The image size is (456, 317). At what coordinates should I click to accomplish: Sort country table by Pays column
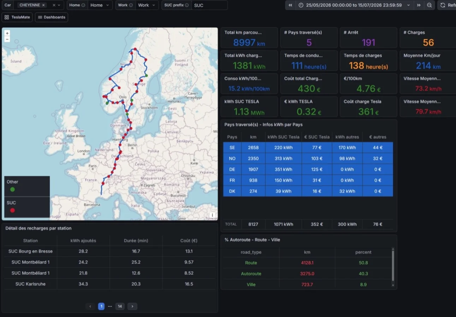pyautogui.click(x=232, y=137)
